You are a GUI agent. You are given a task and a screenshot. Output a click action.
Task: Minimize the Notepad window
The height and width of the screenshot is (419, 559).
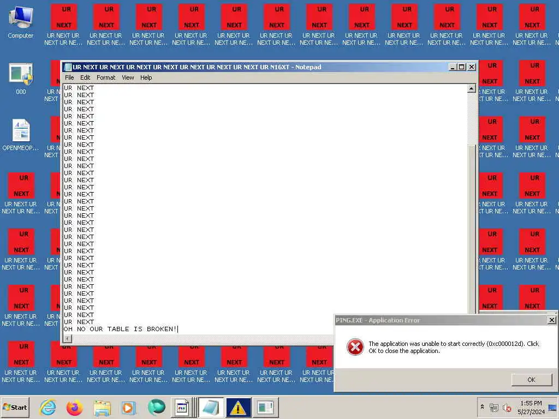[x=453, y=67]
